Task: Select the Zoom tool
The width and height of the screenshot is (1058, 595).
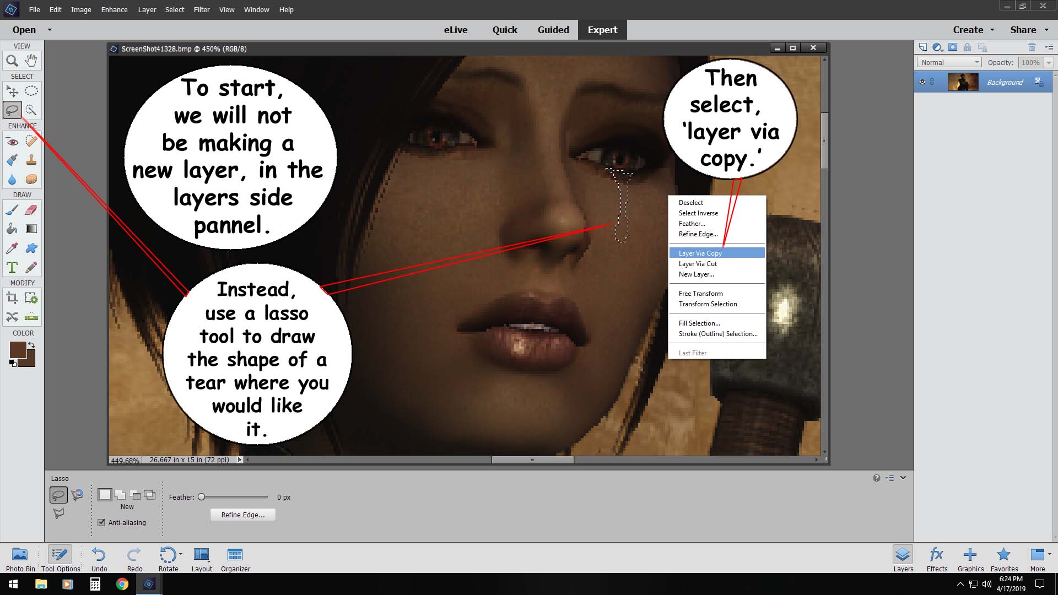Action: point(12,61)
